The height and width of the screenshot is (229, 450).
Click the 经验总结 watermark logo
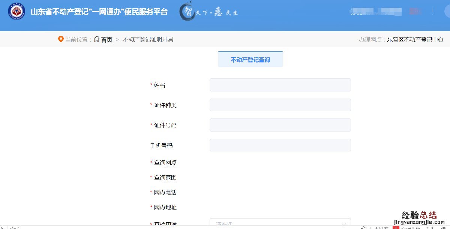pos(419,215)
